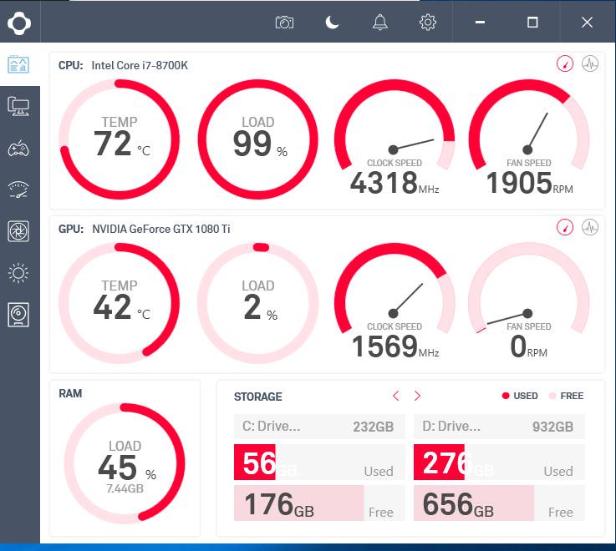Open settings with the gear icon
Viewport: 616px width, 551px height.
[x=428, y=23]
